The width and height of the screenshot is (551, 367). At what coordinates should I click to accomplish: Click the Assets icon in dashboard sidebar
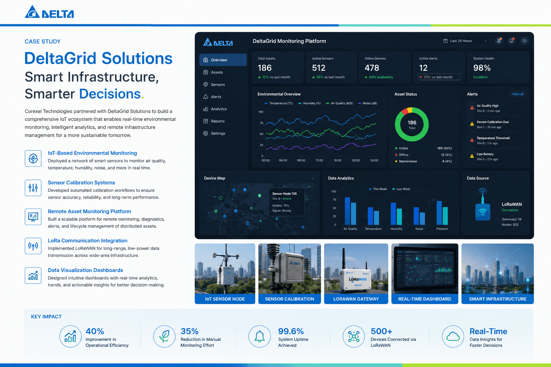206,72
